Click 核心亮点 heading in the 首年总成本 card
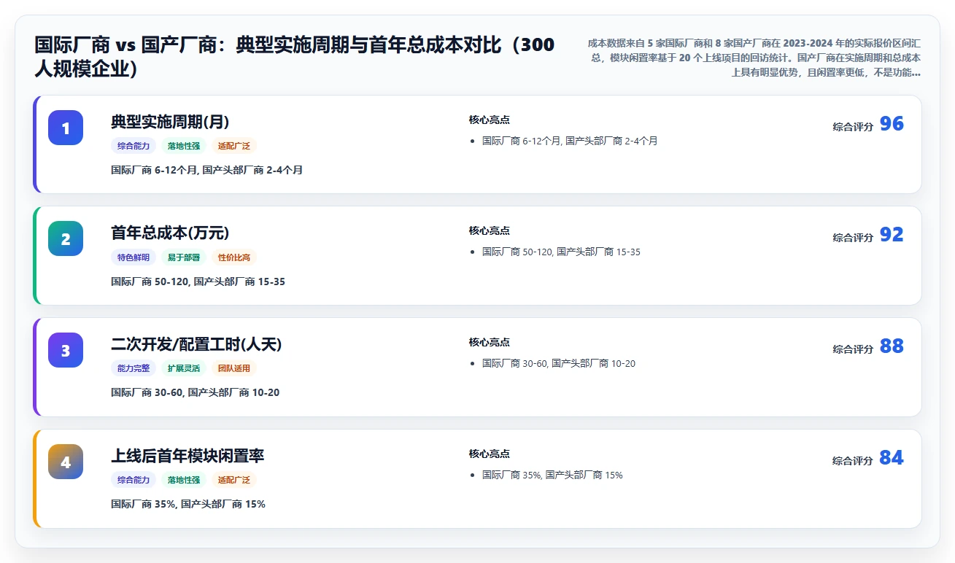Screen dimensions: 955x563 pos(490,230)
